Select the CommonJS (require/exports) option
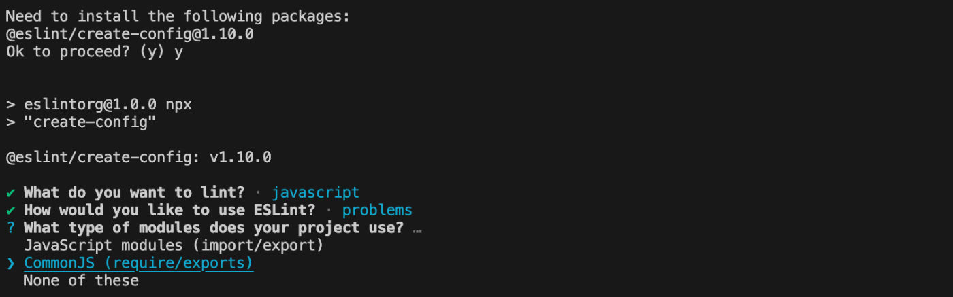This screenshot has width=953, height=297. (x=138, y=263)
